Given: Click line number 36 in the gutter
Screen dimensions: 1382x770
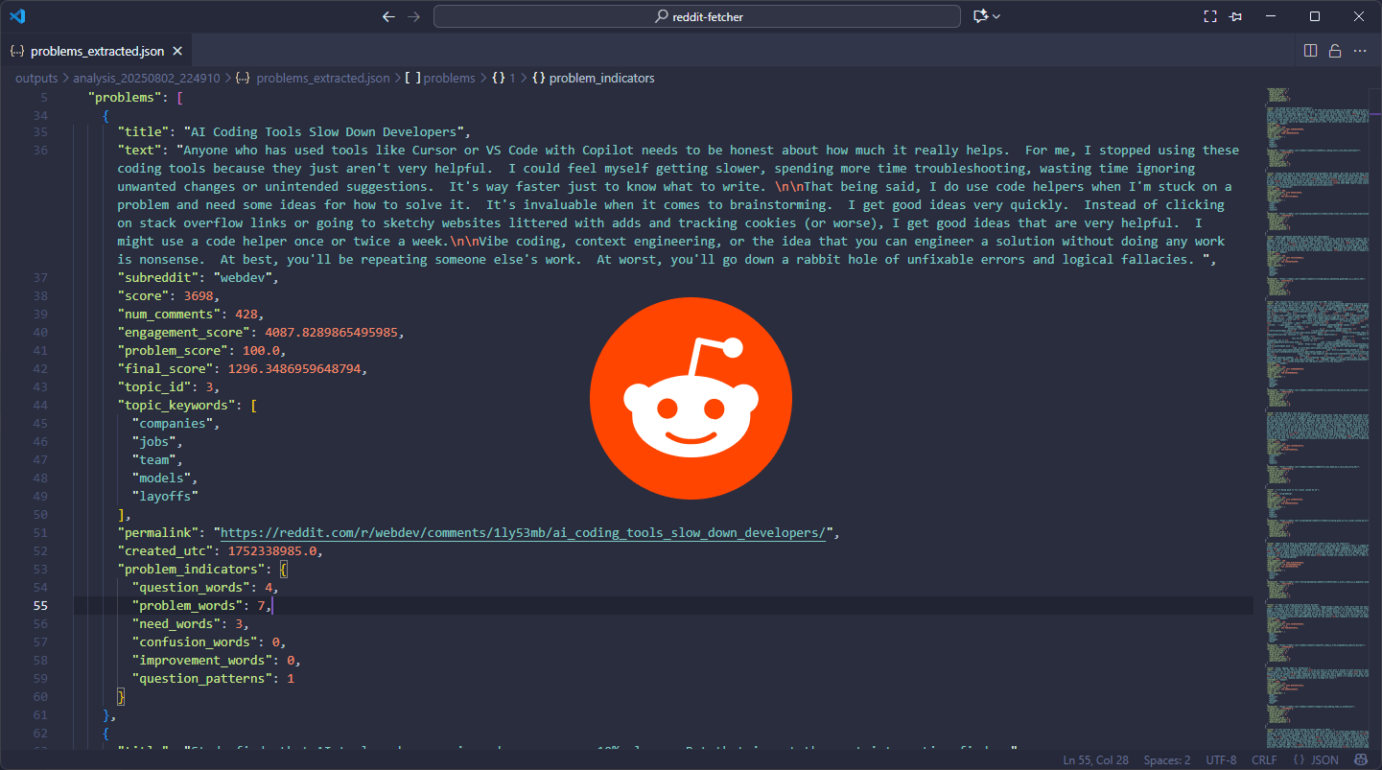Looking at the screenshot, I should pos(40,151).
